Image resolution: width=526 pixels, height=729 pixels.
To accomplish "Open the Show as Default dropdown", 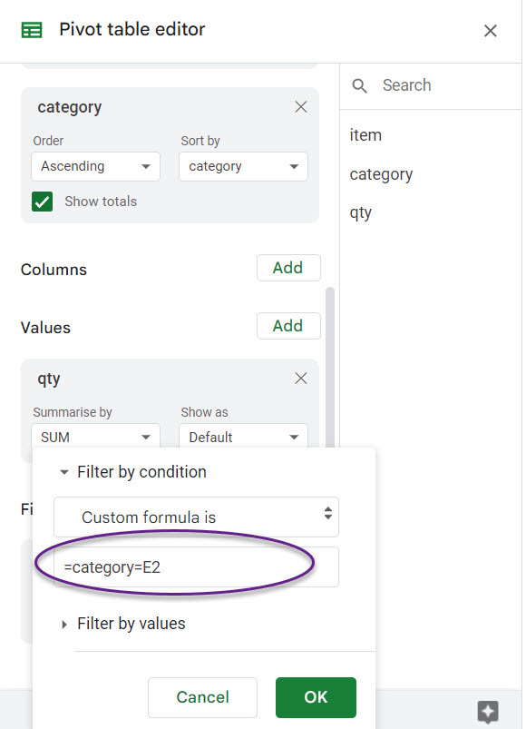I will [x=243, y=437].
